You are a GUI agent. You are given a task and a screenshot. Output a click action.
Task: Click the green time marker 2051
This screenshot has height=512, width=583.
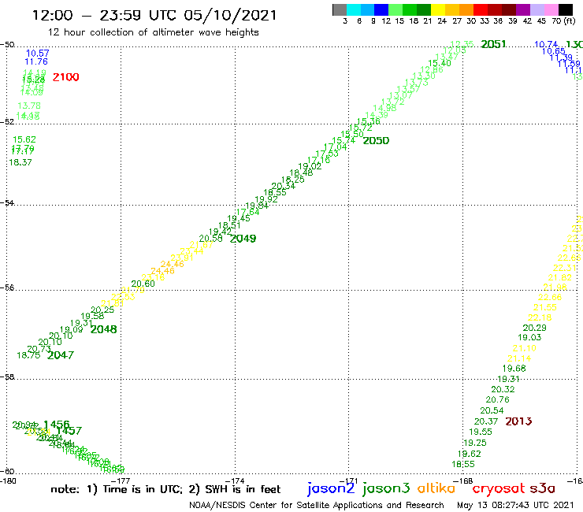(x=493, y=44)
